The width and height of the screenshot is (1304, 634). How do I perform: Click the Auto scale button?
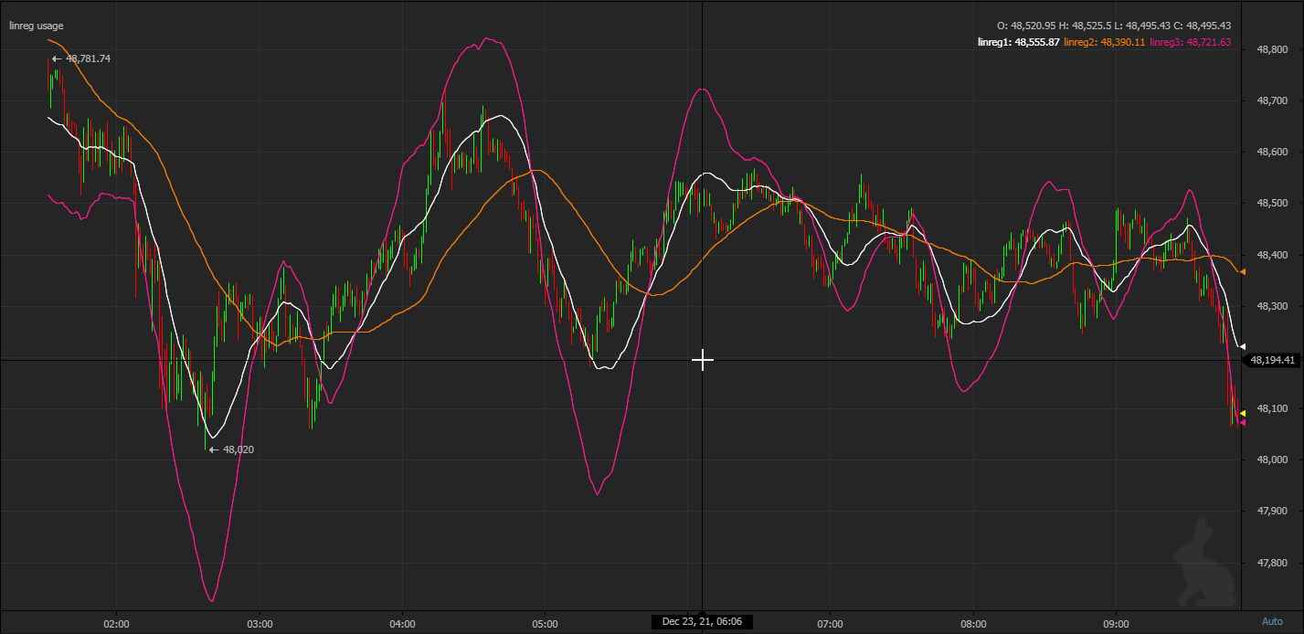pos(1272,621)
